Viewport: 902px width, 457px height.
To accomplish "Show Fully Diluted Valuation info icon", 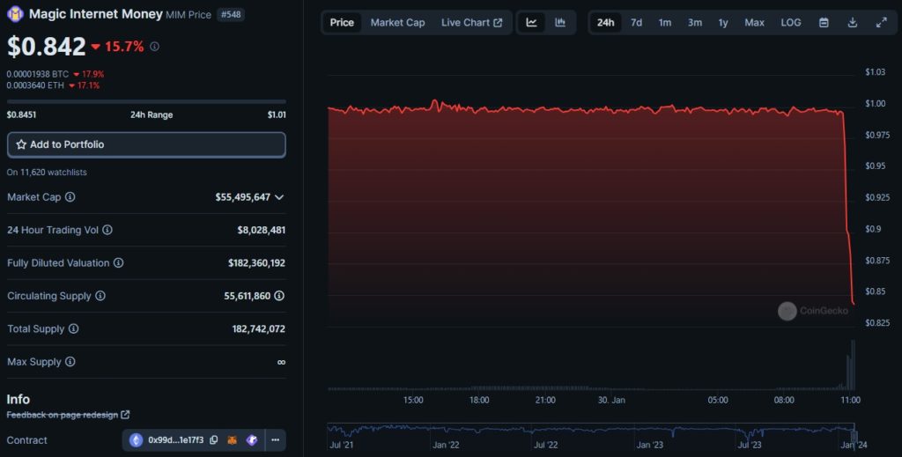I will click(119, 262).
